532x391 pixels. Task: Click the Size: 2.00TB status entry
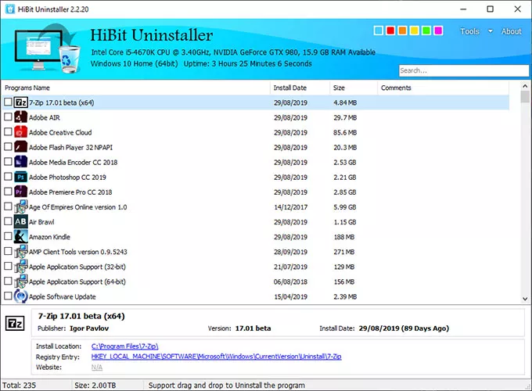[x=95, y=386]
